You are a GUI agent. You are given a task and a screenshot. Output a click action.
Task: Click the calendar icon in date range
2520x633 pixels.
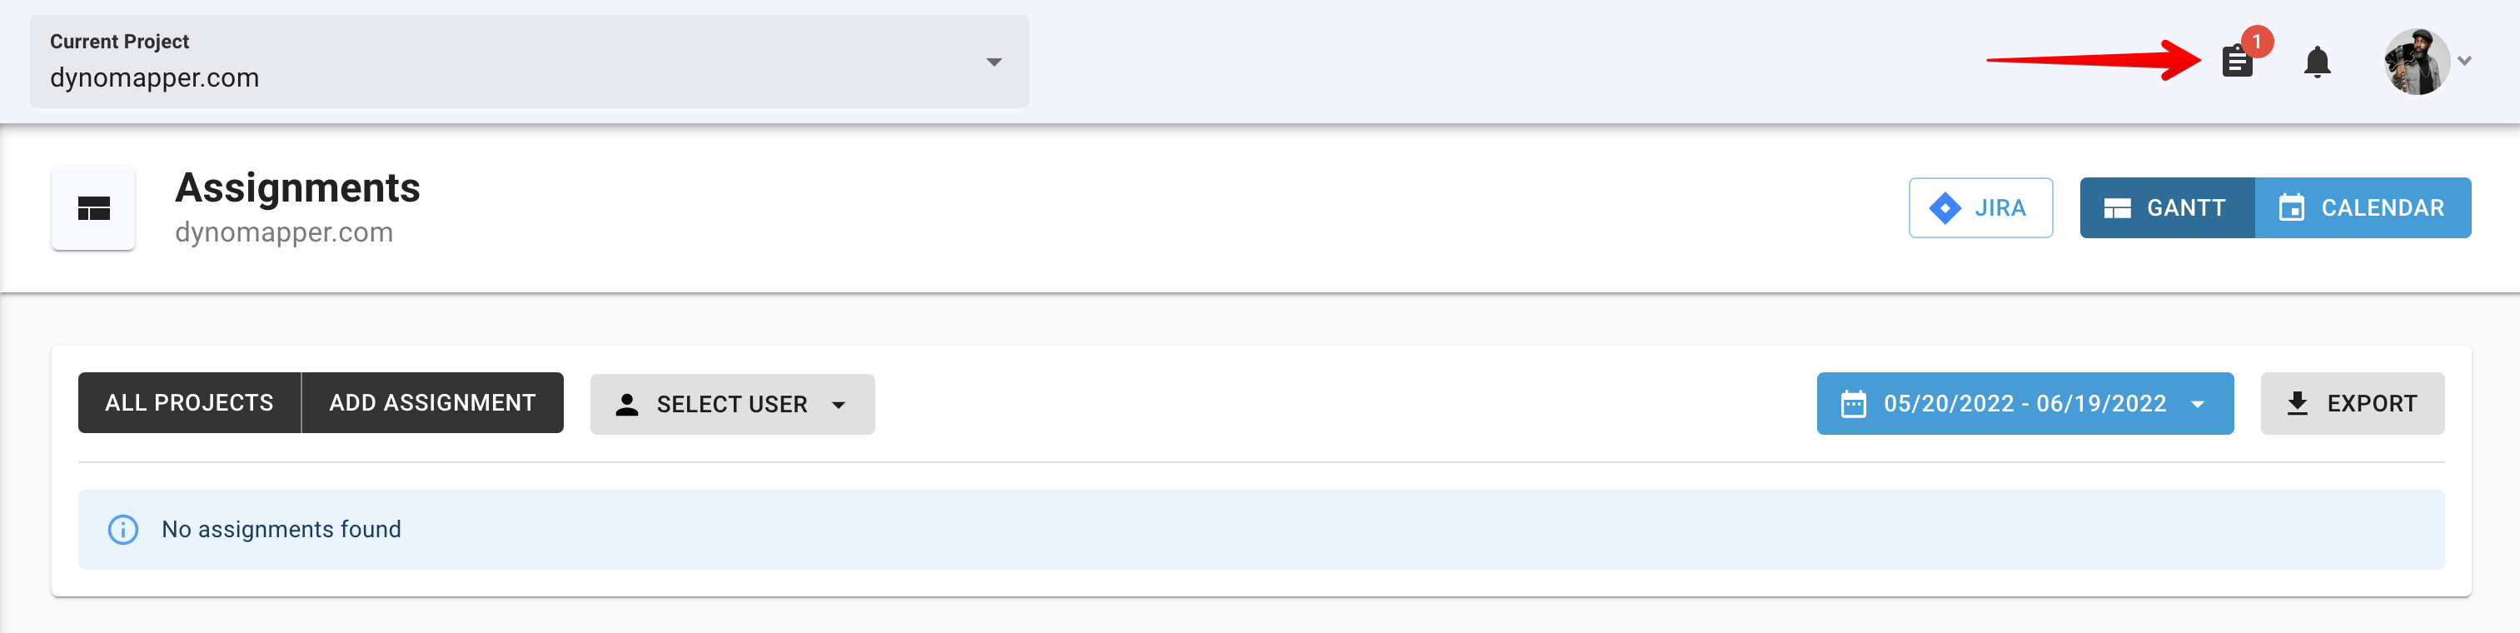click(x=1853, y=403)
